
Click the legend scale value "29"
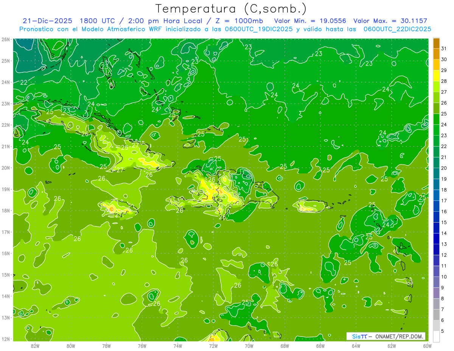coord(444,70)
